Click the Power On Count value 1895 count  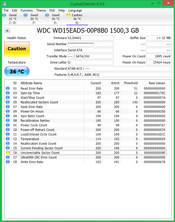159,56
